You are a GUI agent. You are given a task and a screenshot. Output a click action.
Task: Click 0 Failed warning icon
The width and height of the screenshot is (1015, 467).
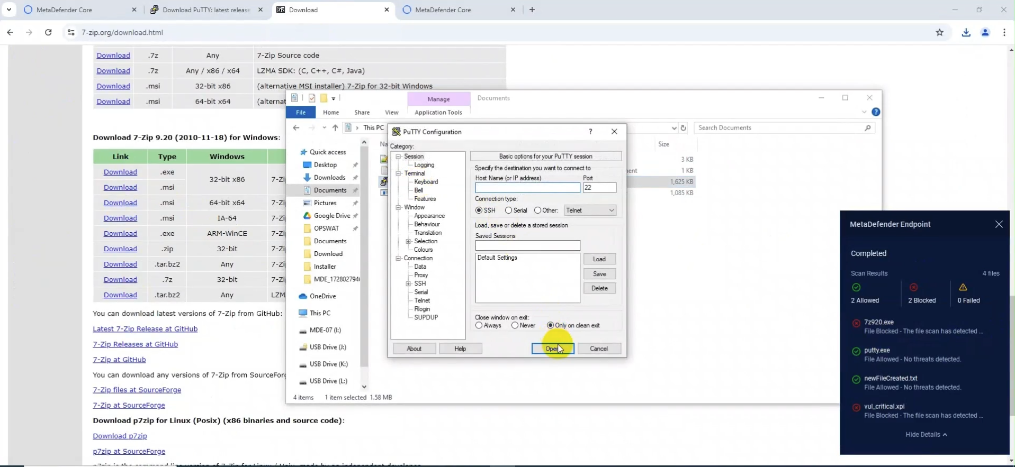[963, 287]
